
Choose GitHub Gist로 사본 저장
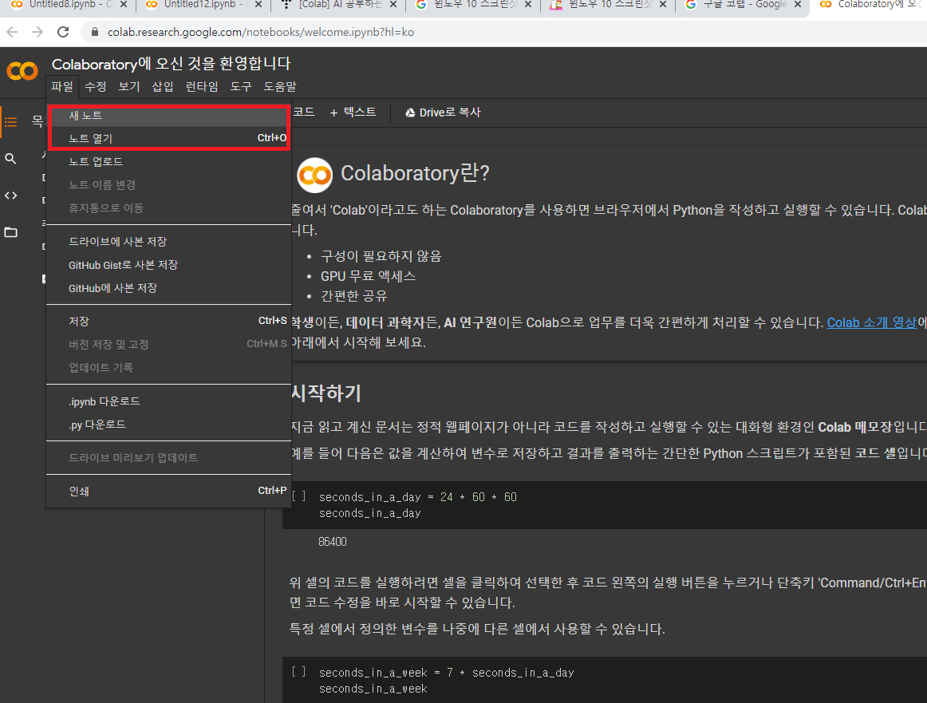click(168, 265)
